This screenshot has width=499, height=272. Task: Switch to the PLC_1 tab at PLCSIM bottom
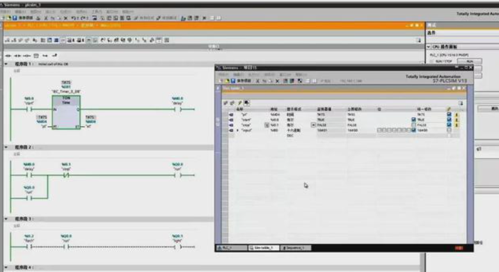point(232,248)
